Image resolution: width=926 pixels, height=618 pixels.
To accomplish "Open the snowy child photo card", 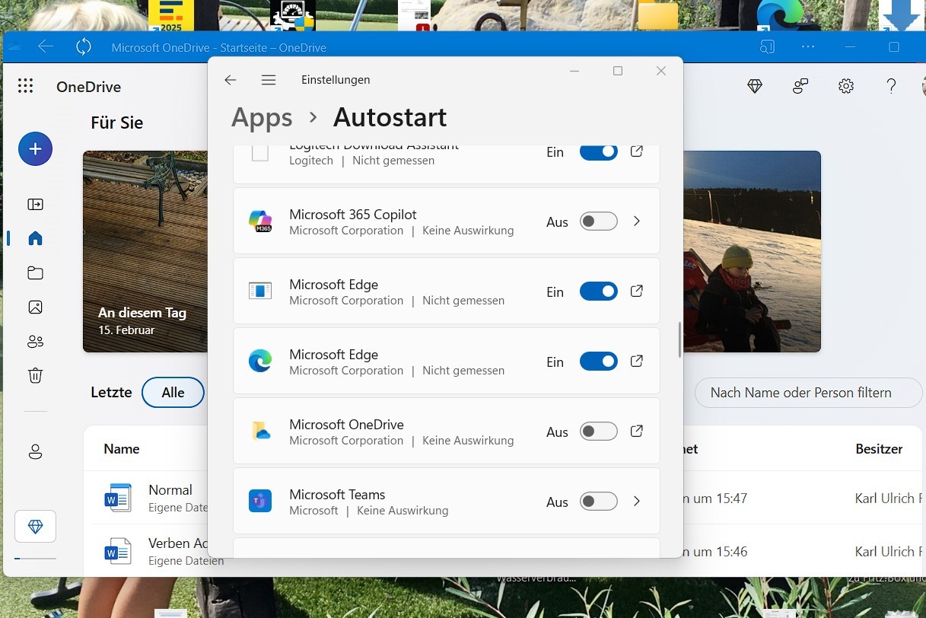I will point(752,251).
